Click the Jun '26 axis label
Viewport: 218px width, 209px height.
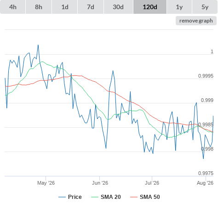point(100,183)
